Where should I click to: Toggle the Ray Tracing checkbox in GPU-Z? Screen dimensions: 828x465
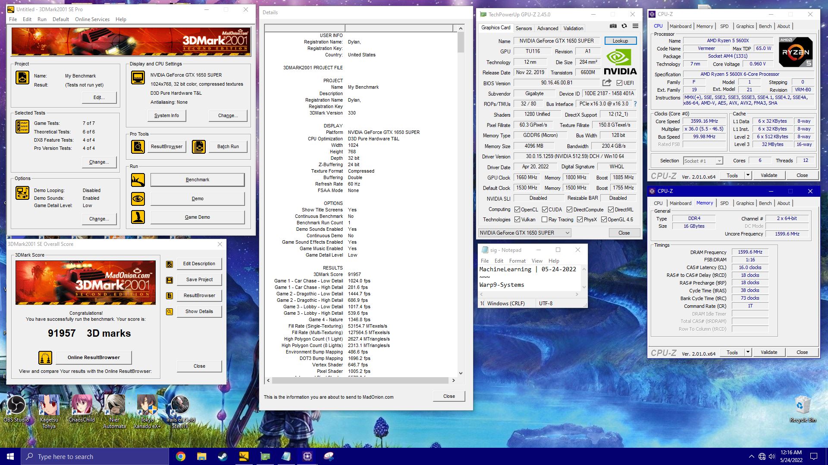coord(544,220)
